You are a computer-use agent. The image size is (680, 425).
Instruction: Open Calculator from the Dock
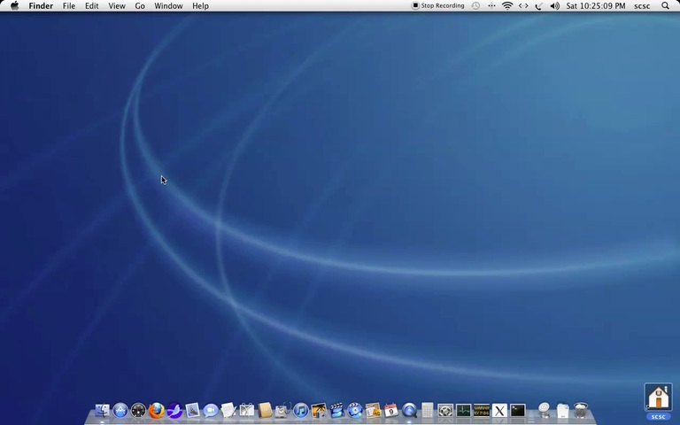click(x=427, y=410)
